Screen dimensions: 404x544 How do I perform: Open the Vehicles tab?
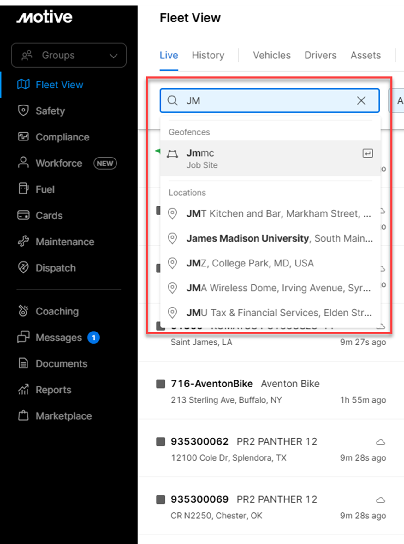[272, 55]
